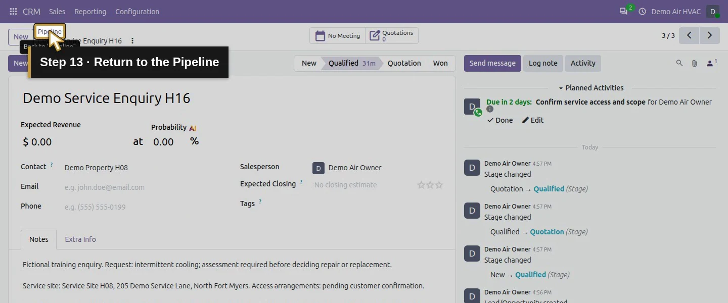This screenshot has height=303, width=728.
Task: Collapse the Planned Activities section
Action: pyautogui.click(x=591, y=88)
